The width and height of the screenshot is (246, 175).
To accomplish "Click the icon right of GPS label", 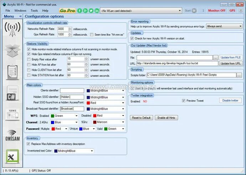I will [241, 11].
